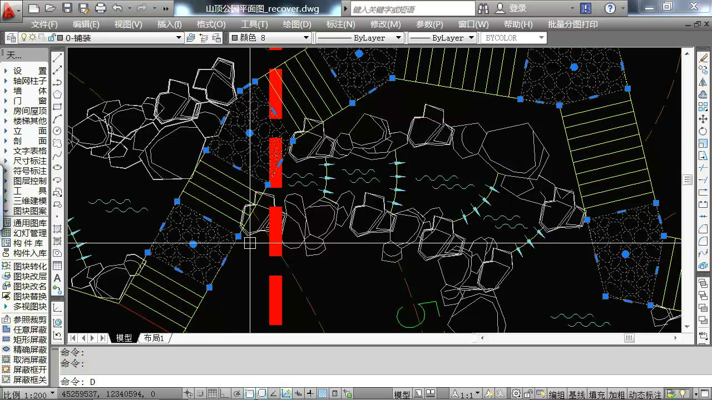712x400 pixels.
Task: Click the 矩形屏蔽 command
Action: pos(25,339)
